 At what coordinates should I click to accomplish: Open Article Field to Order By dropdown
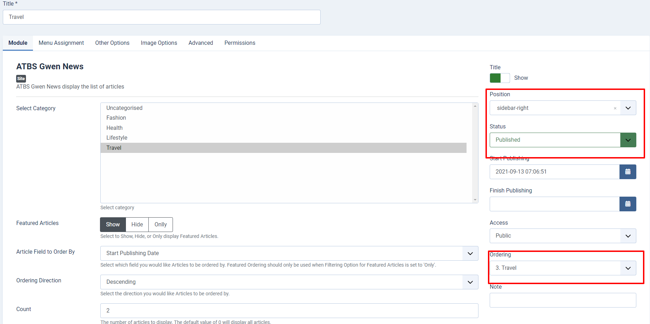(x=289, y=253)
